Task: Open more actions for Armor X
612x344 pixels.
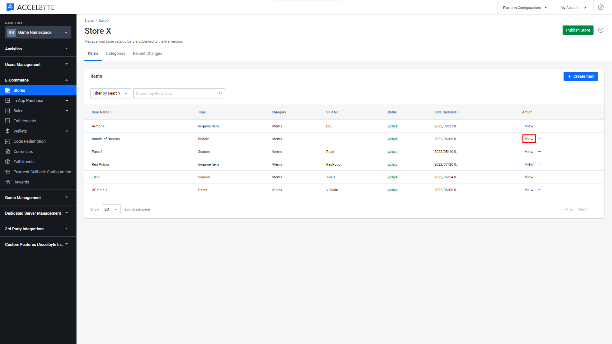Action: pos(539,126)
